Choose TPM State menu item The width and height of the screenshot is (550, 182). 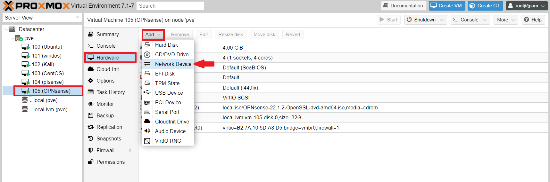[x=168, y=83]
